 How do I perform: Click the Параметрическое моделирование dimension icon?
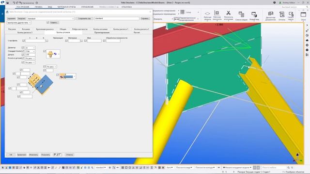point(176,19)
